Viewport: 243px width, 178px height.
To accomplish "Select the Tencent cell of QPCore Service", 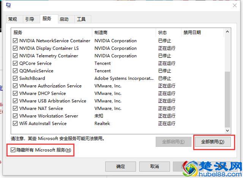I will 103,63.
